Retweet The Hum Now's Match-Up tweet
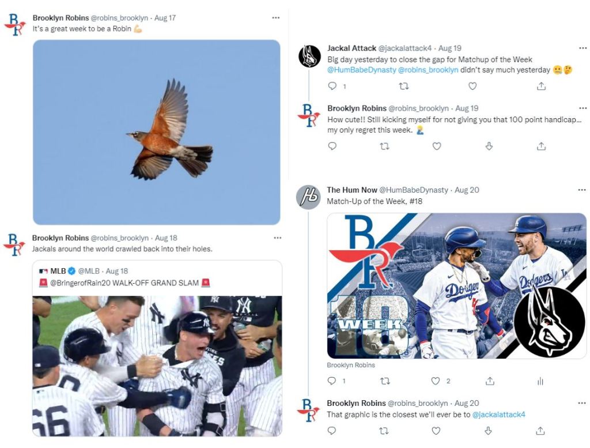Viewport: 590px width, 448px height. [385, 381]
